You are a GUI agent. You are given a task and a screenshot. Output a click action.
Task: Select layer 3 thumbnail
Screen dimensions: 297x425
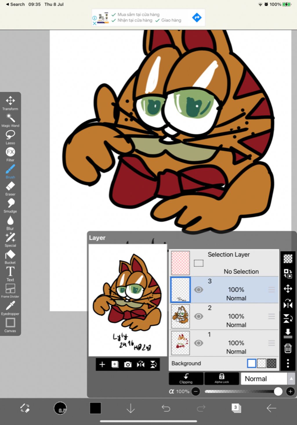coord(180,290)
